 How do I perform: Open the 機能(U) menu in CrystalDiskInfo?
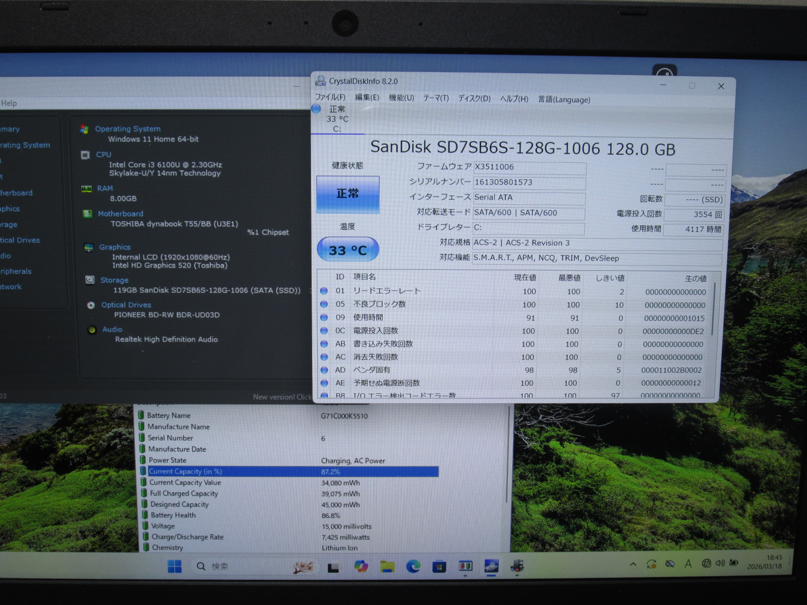point(401,98)
